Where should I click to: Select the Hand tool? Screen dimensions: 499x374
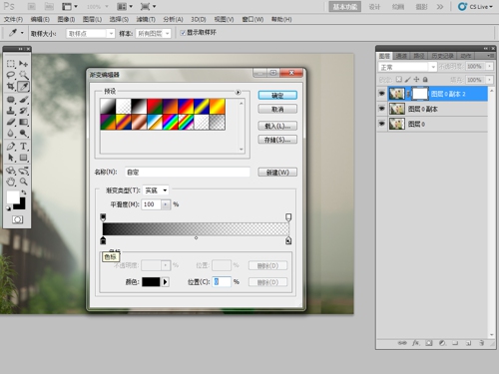click(11, 182)
